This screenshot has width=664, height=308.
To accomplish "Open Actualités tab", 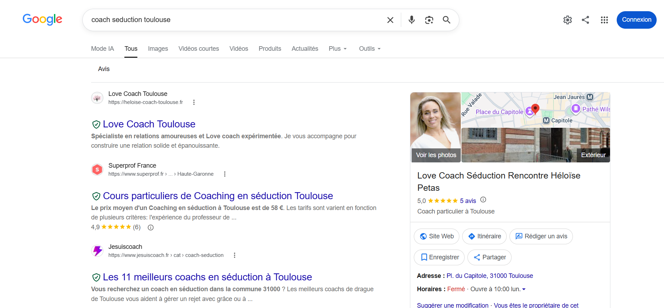I will 305,49.
